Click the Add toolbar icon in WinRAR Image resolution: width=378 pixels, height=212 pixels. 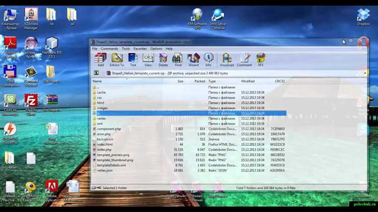(100, 60)
